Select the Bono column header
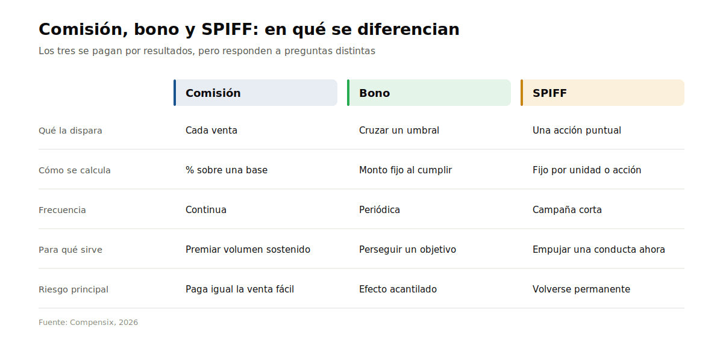This screenshot has width=723, height=337. click(429, 93)
